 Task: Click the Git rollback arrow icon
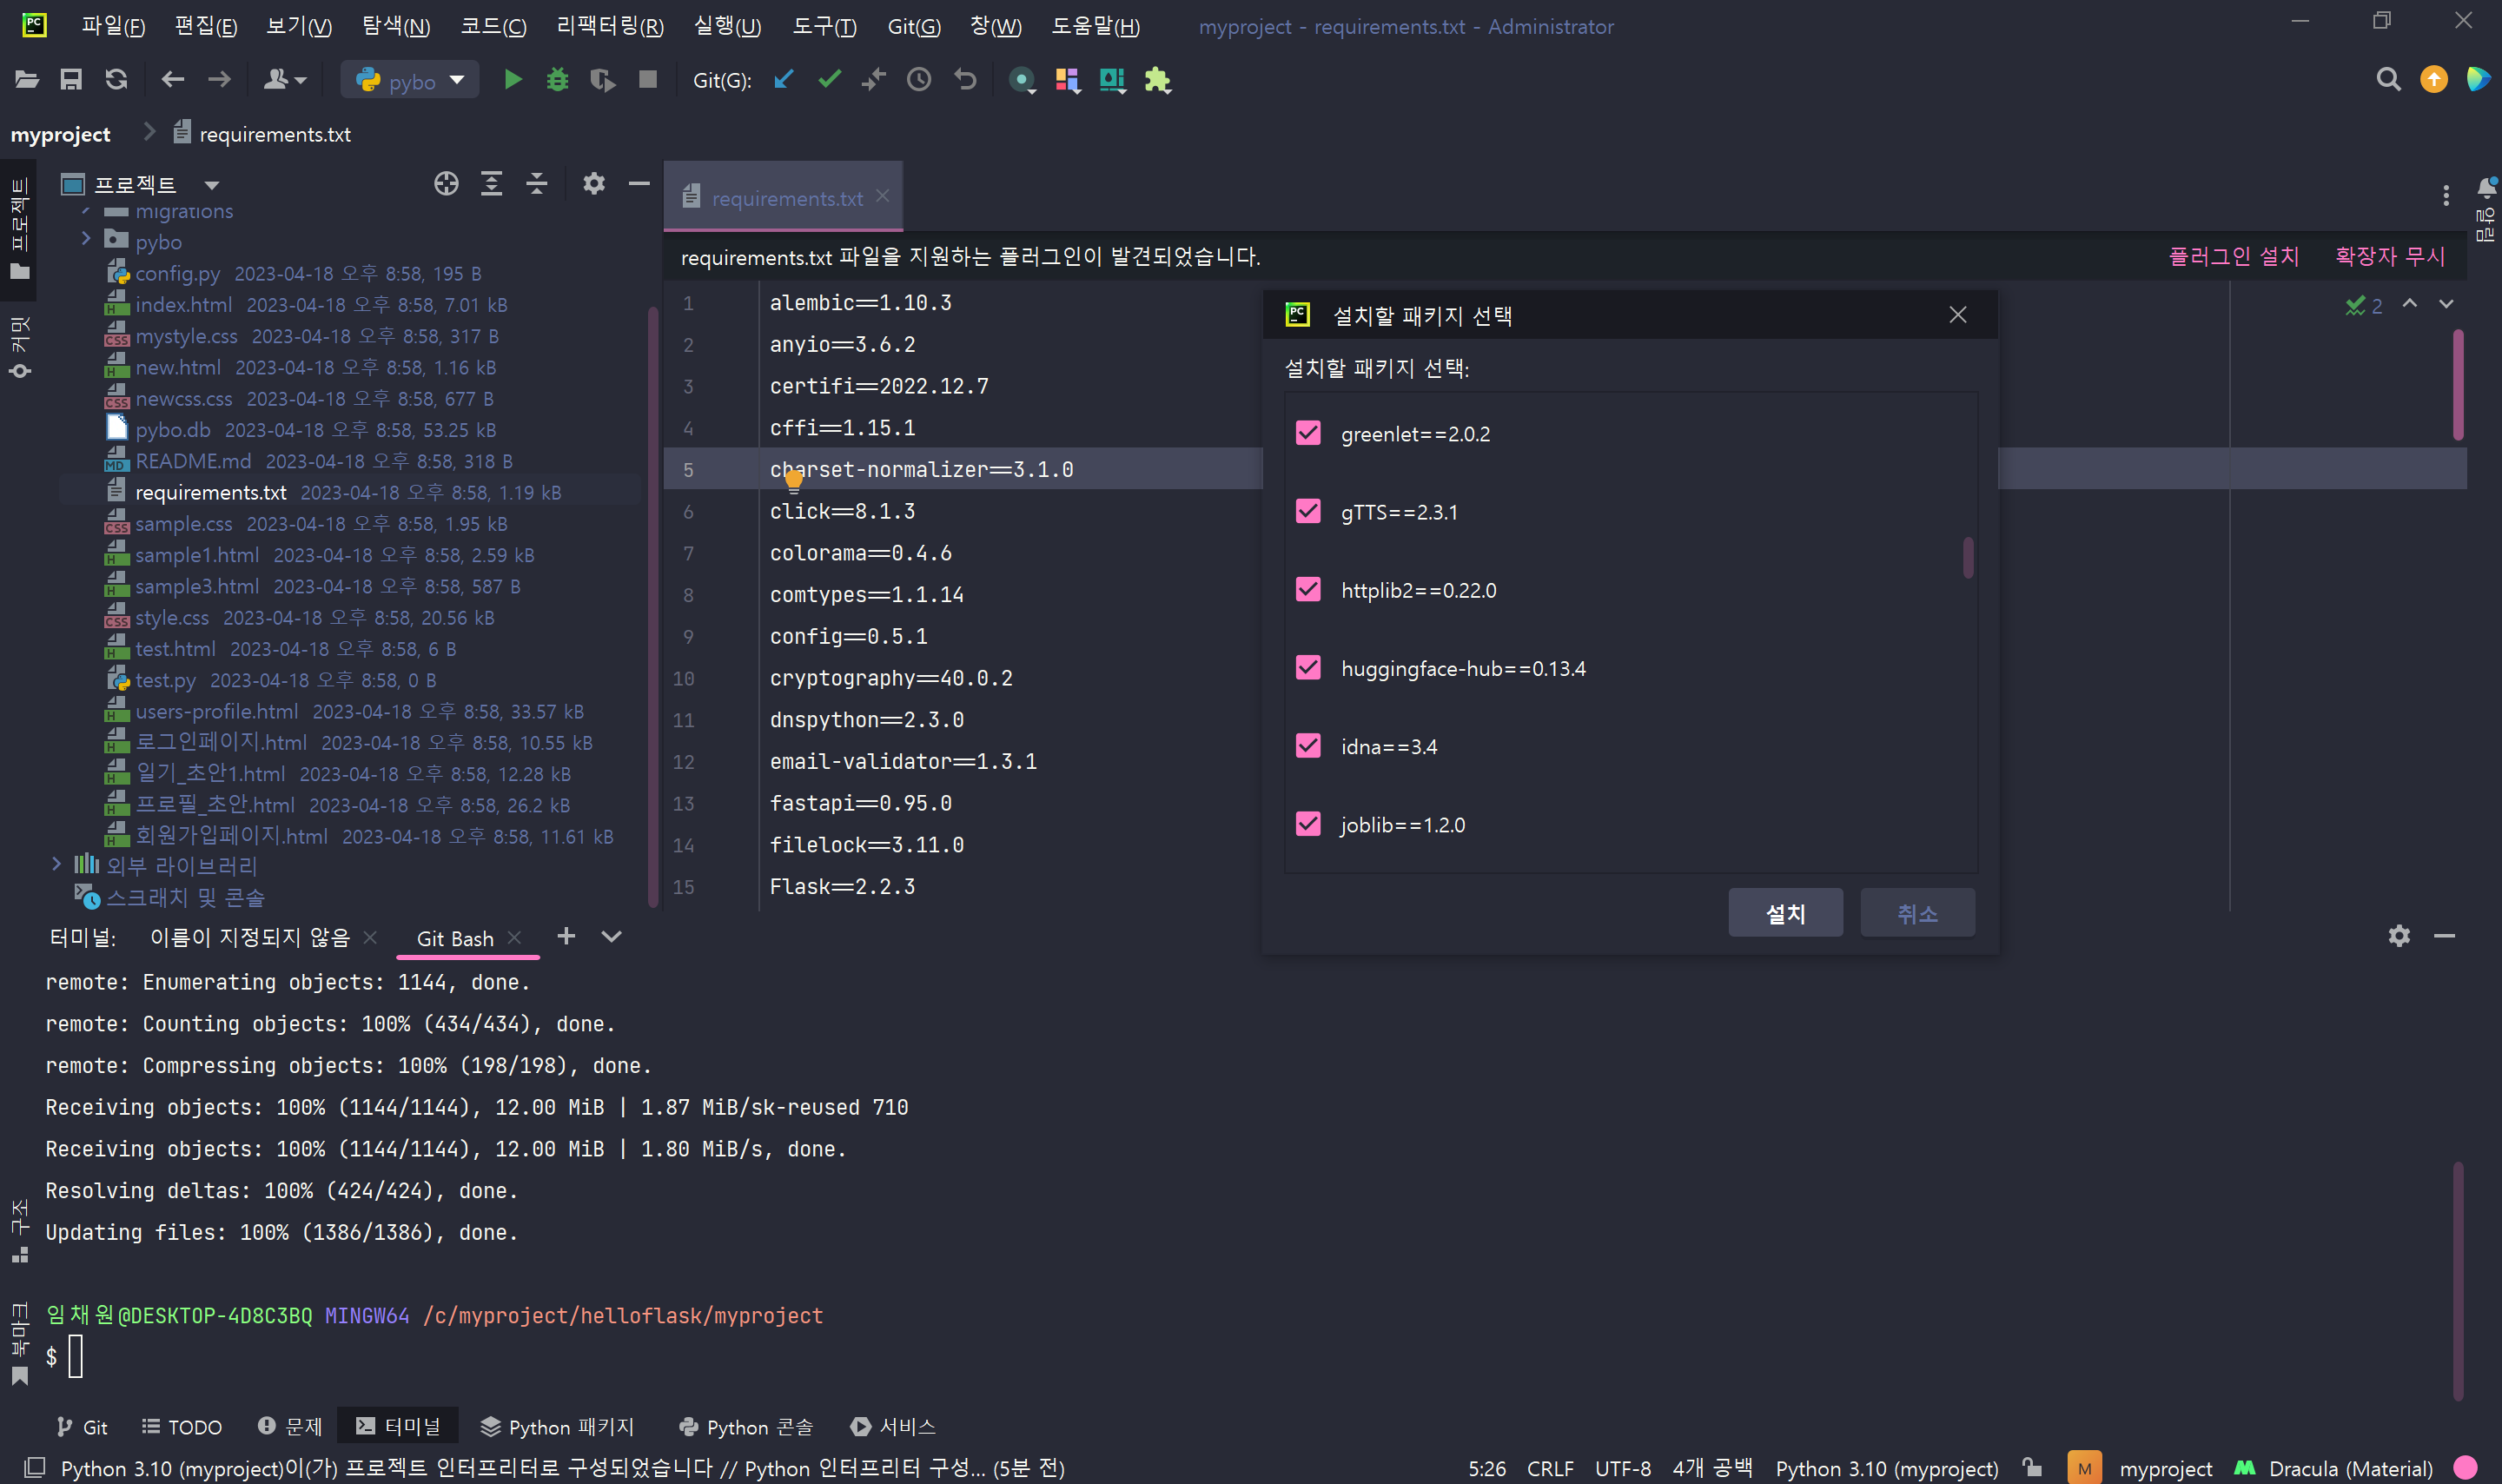(x=964, y=80)
